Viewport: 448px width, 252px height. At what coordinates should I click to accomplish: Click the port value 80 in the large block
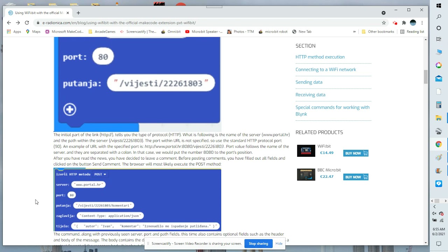pyautogui.click(x=103, y=57)
